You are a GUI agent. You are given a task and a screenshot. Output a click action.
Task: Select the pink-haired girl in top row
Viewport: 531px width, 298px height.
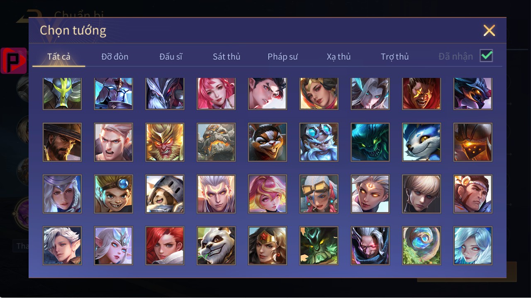[x=216, y=94]
